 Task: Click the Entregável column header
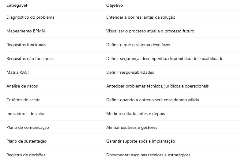pyautogui.click(x=17, y=5)
